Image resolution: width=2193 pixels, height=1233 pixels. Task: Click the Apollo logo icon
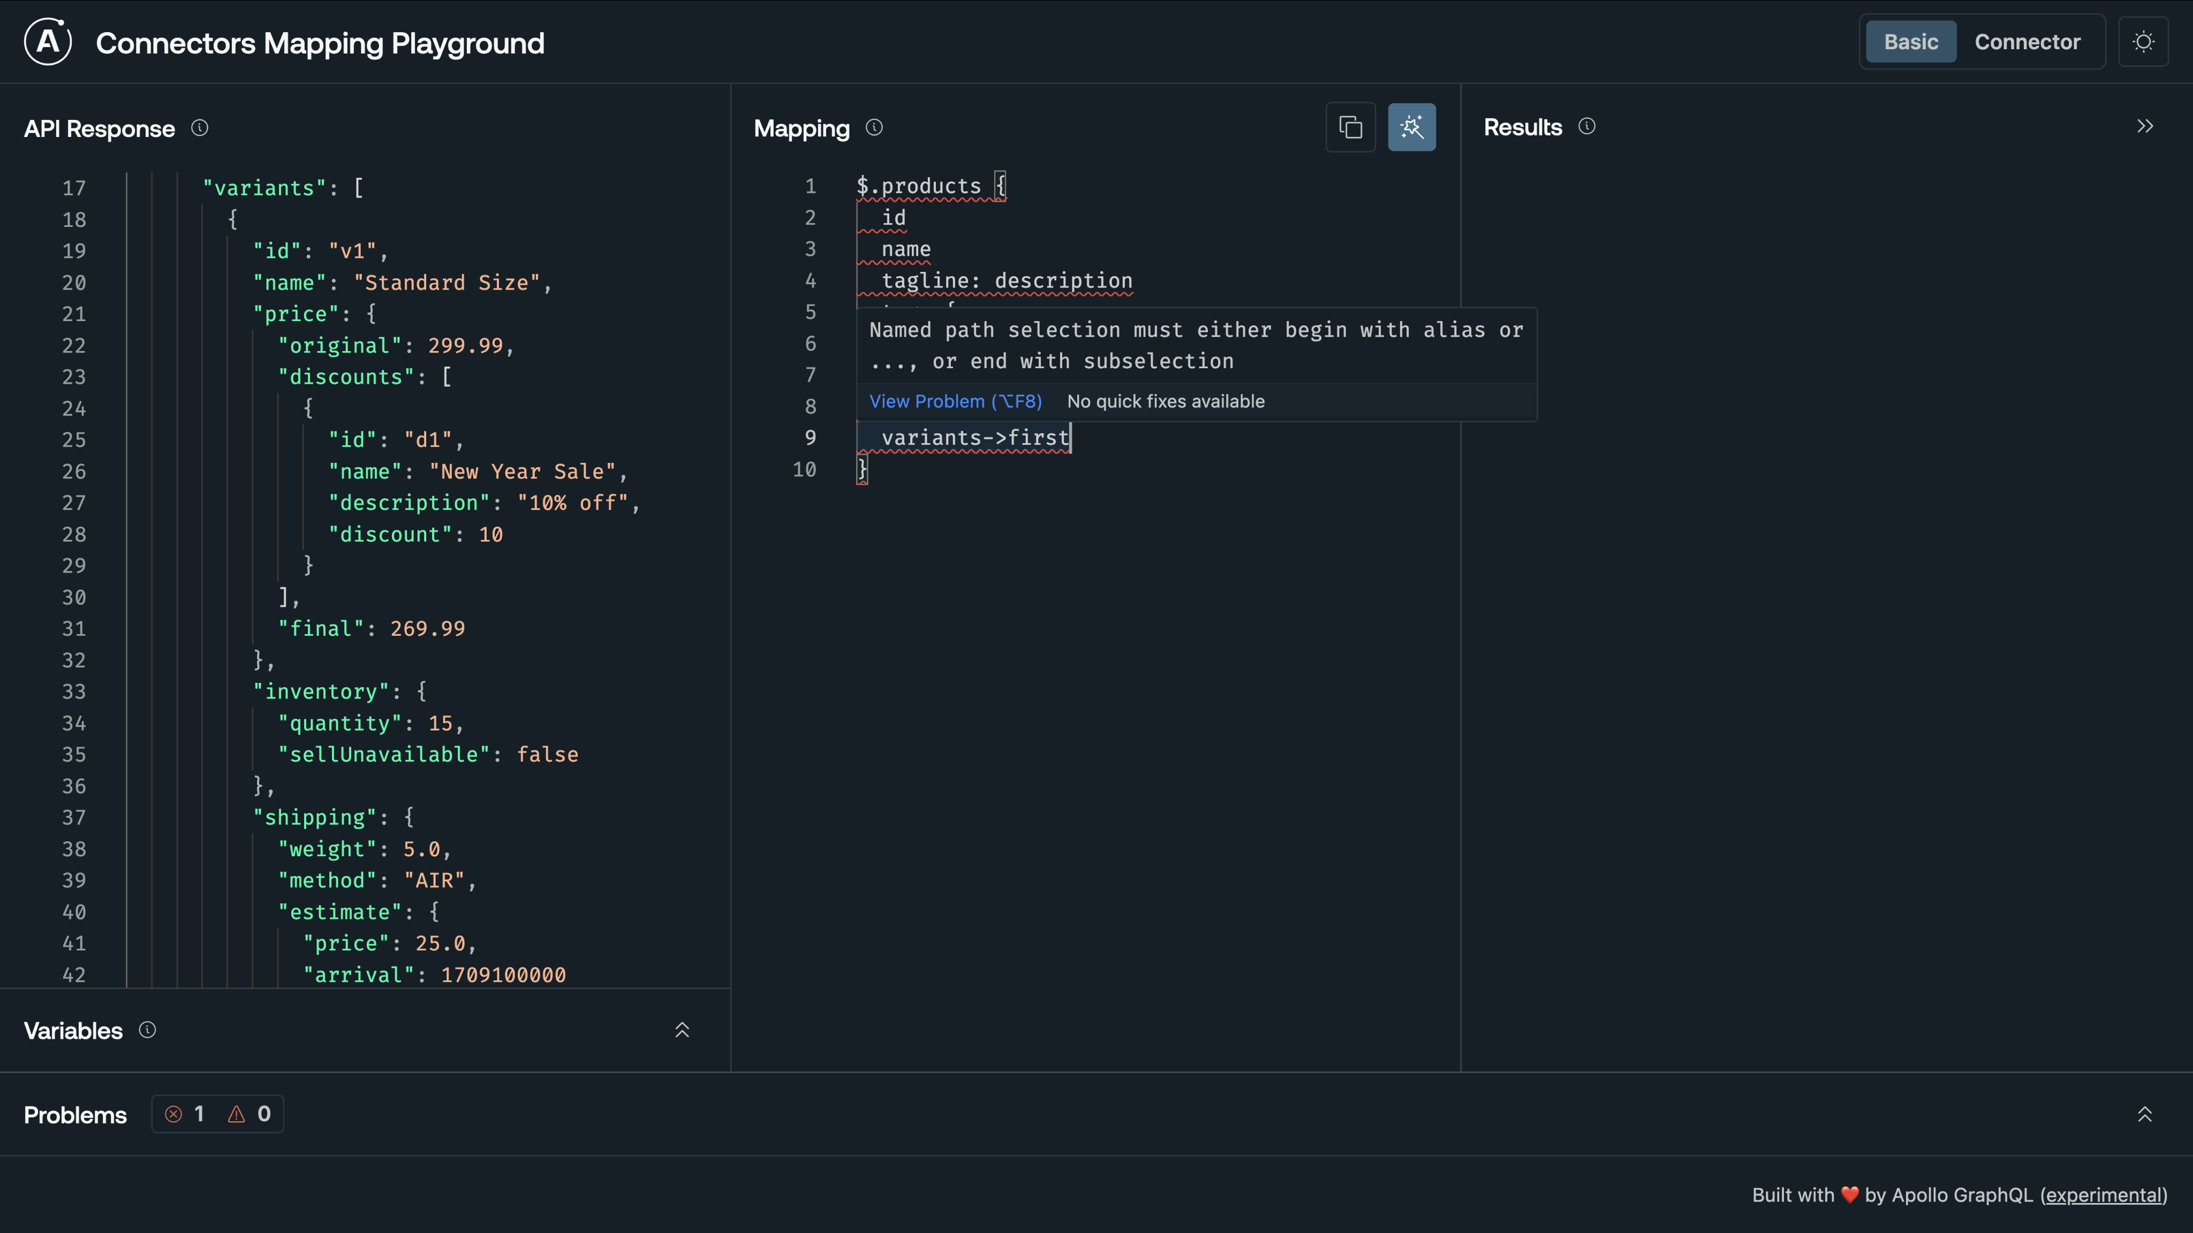pos(48,41)
